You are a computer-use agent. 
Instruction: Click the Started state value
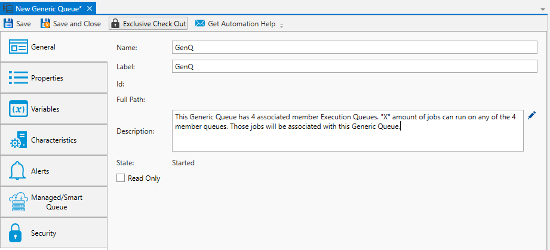183,163
